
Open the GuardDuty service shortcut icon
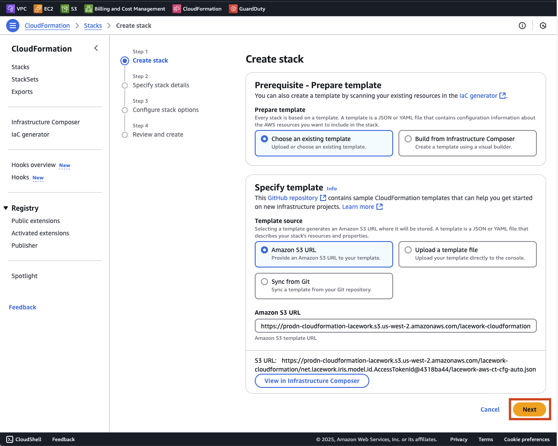point(233,9)
